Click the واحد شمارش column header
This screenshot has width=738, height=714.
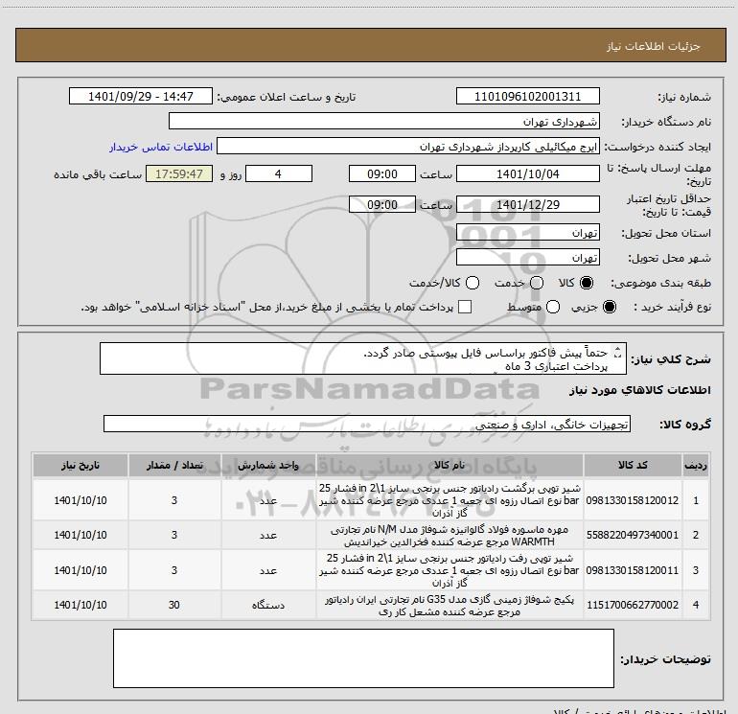[268, 466]
